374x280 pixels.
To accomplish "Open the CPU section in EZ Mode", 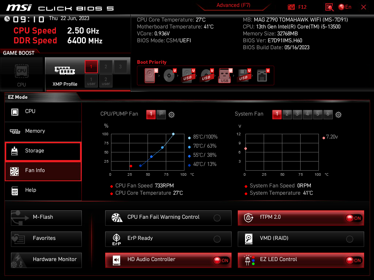I will point(43,112).
